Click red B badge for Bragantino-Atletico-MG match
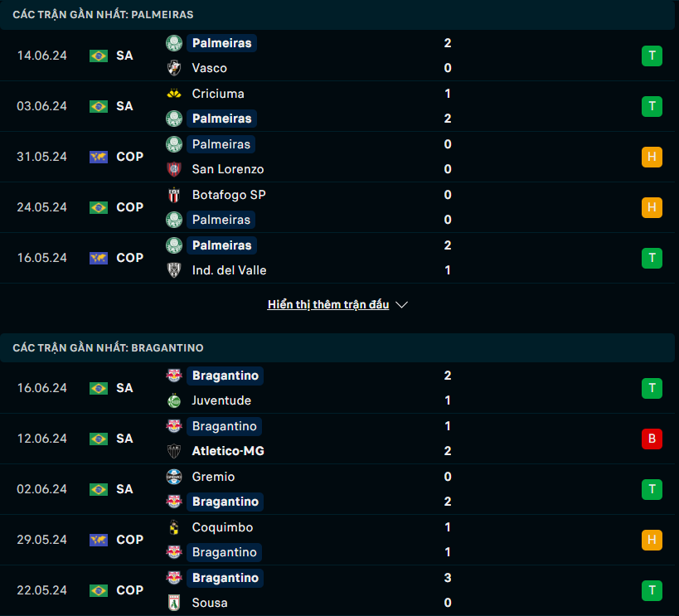 pyautogui.click(x=652, y=439)
